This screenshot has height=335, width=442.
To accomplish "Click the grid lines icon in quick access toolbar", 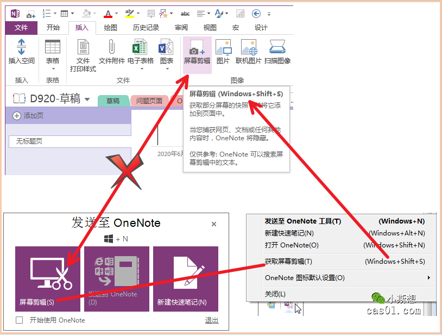I will coord(240,13).
